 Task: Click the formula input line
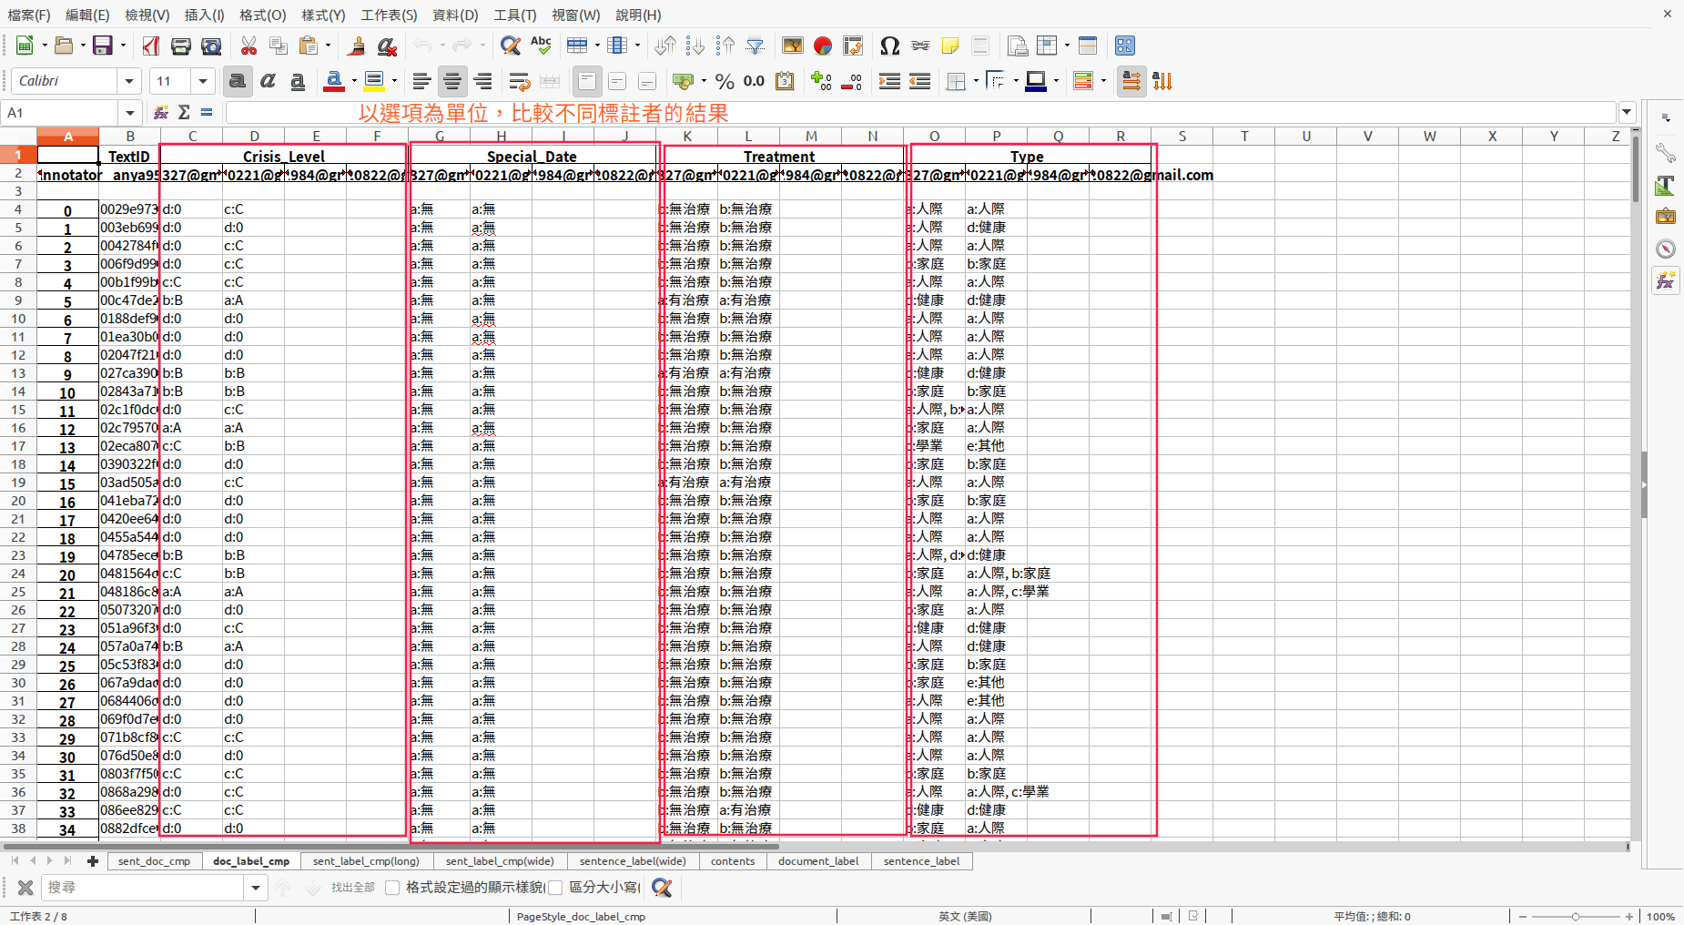pos(921,113)
